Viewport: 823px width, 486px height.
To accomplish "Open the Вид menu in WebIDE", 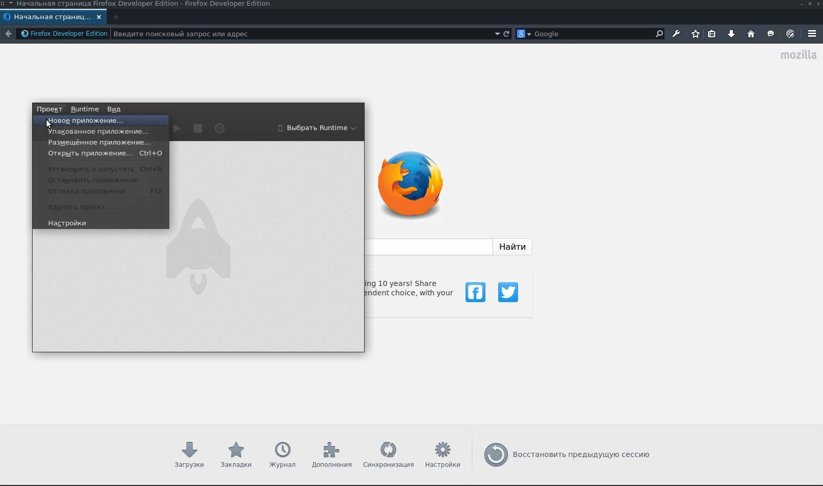I will tap(113, 109).
